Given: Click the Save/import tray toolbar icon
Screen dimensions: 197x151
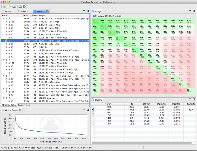Looking at the screenshot, I should [x=14, y=6].
